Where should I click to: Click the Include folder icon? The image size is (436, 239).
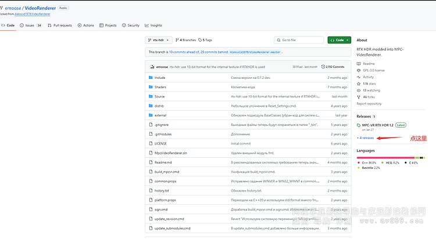pos(150,77)
